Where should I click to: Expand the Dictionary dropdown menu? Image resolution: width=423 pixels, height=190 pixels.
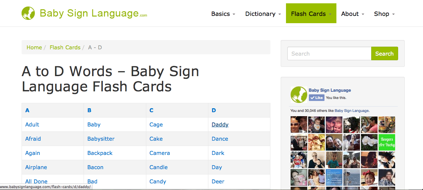(263, 14)
